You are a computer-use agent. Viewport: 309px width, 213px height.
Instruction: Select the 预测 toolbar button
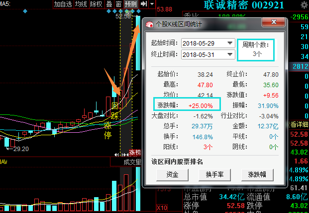(130, 4)
